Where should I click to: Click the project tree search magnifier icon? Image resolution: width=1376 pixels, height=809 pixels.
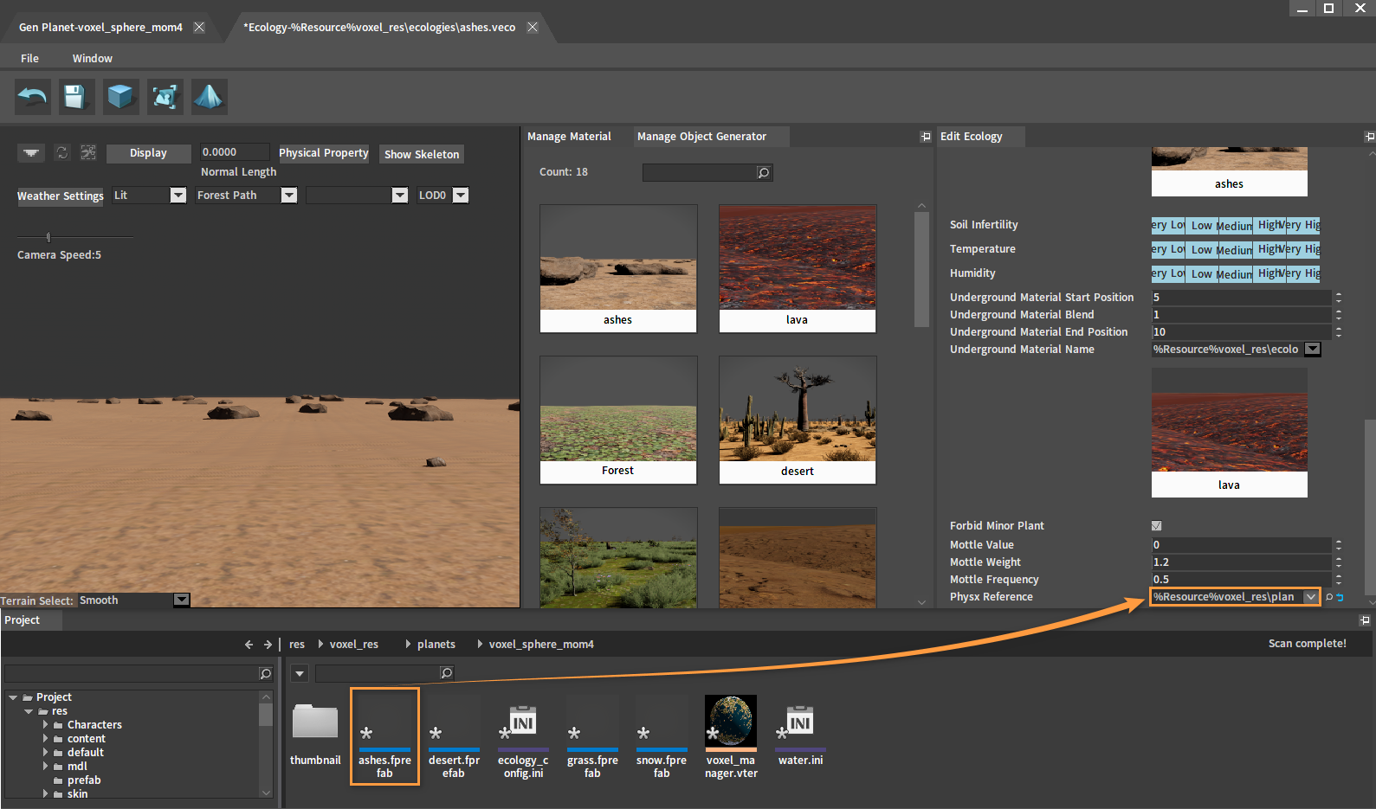(266, 673)
